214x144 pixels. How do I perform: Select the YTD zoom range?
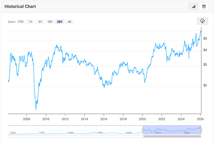coord(21,22)
